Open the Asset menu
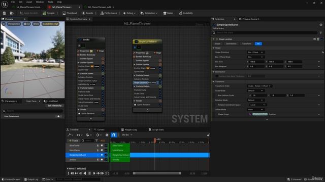The height and width of the screenshot is (182, 325). (29, 2)
